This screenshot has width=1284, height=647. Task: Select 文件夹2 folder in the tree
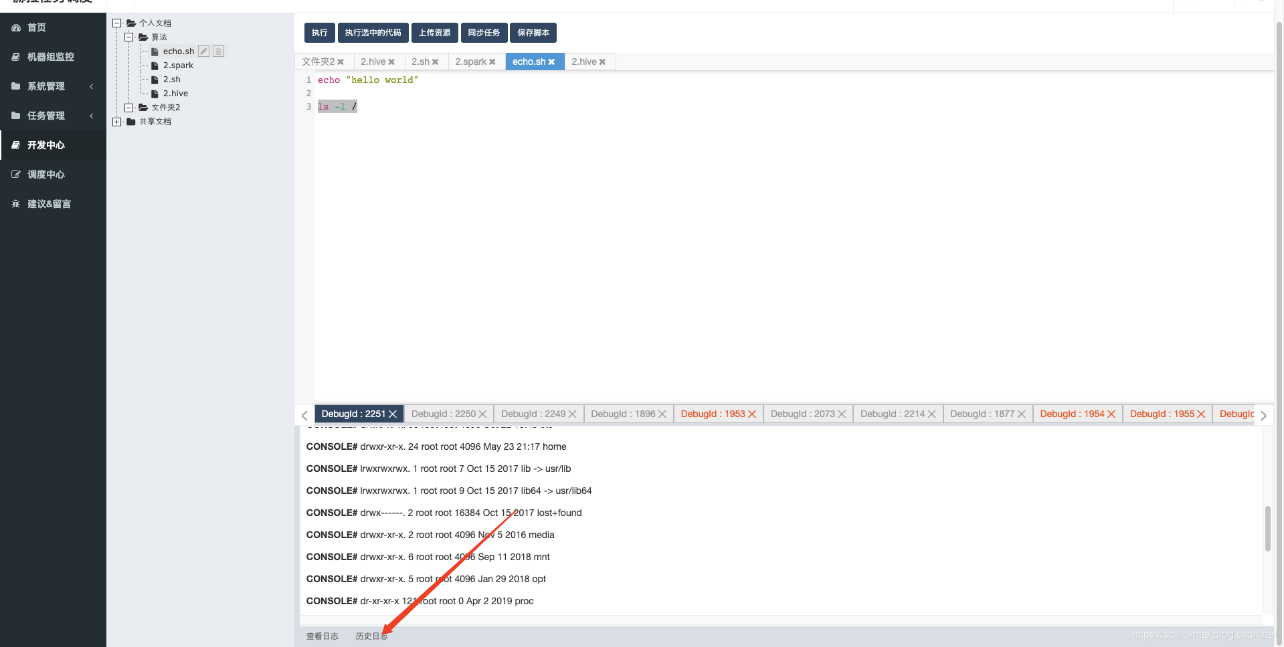(x=165, y=107)
